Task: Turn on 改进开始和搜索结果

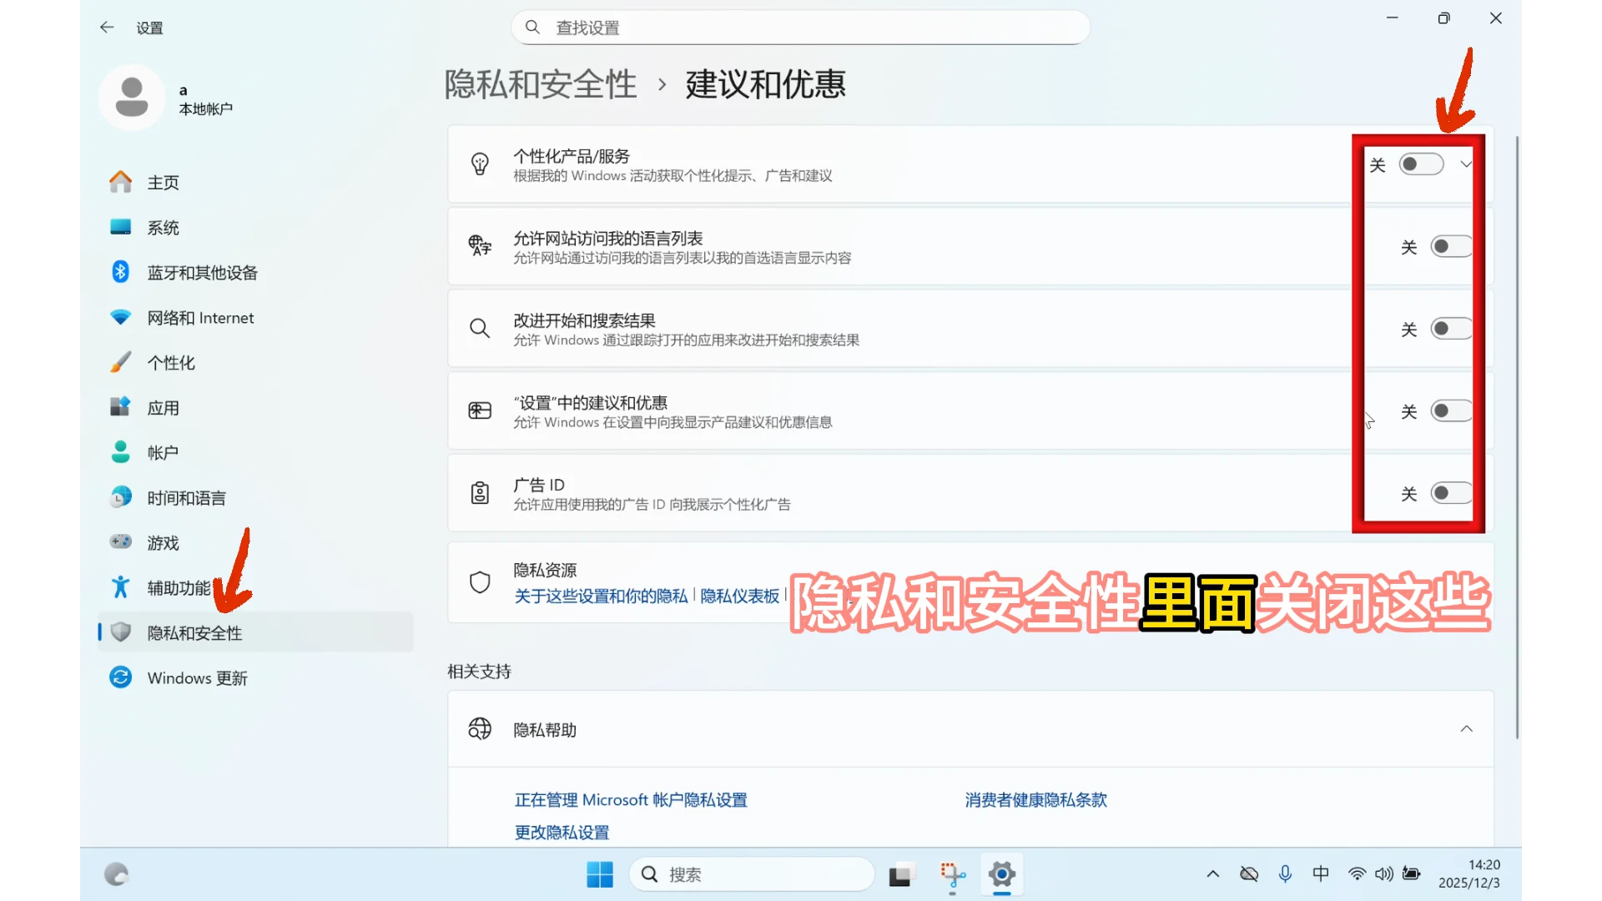Action: [x=1451, y=328]
